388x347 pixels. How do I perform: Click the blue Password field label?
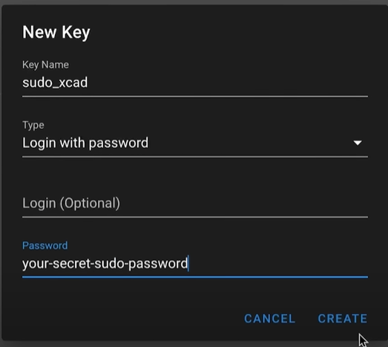tap(45, 246)
